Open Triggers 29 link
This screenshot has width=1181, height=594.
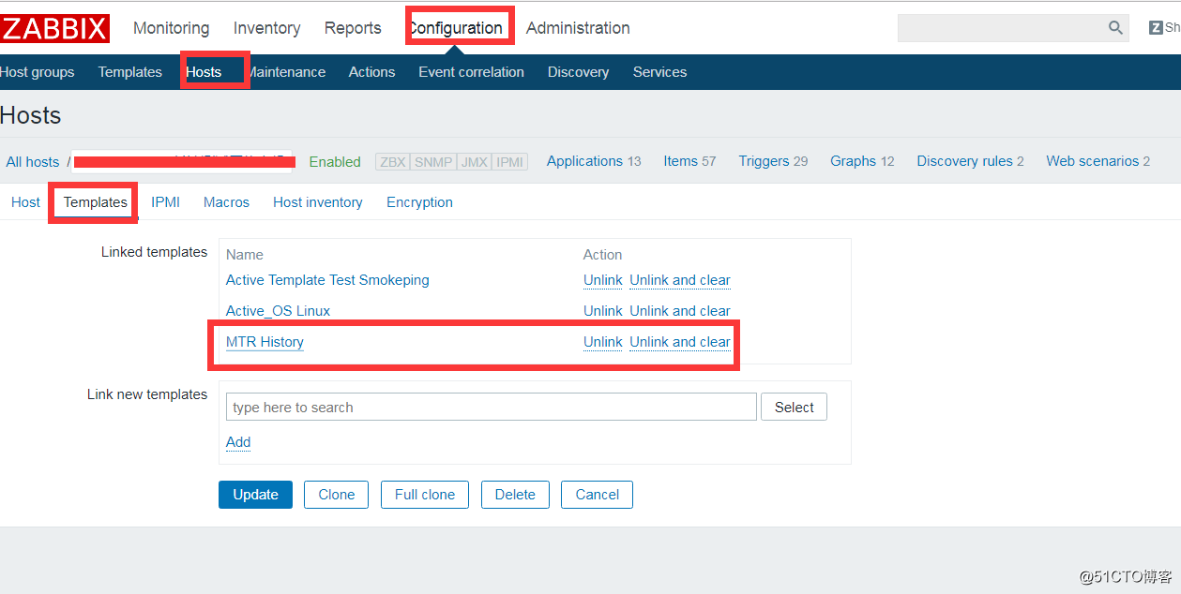(x=773, y=161)
